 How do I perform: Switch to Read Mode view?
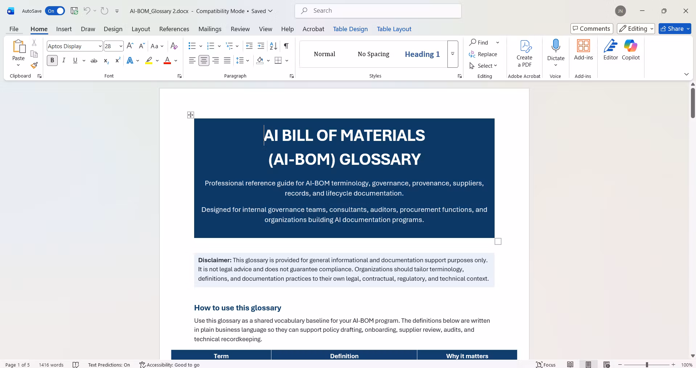click(x=570, y=365)
